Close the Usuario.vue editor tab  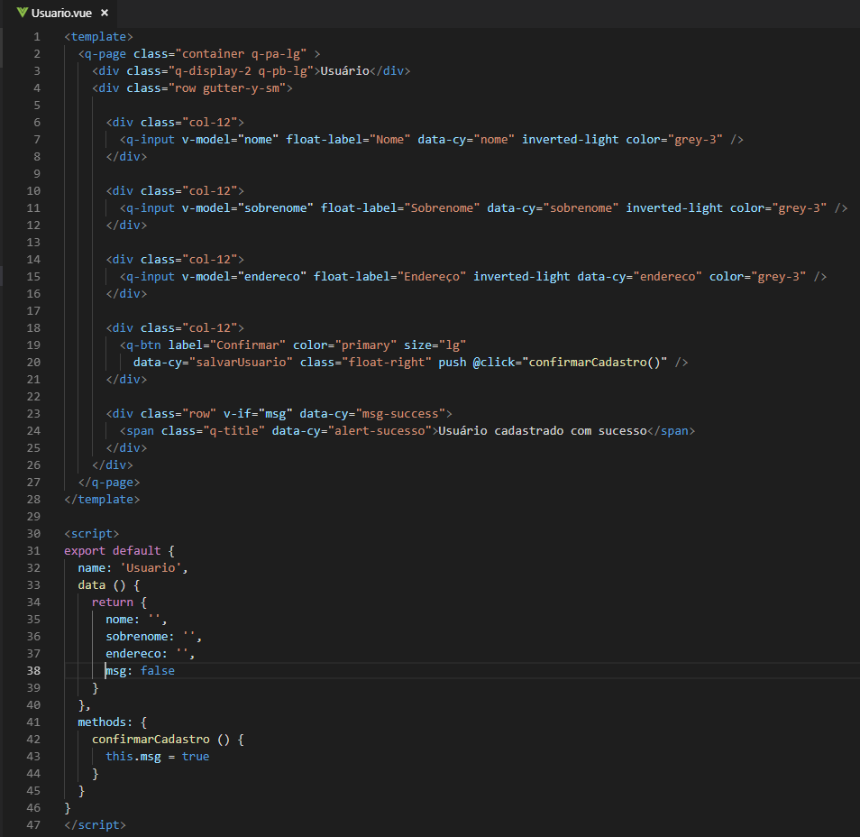point(105,14)
